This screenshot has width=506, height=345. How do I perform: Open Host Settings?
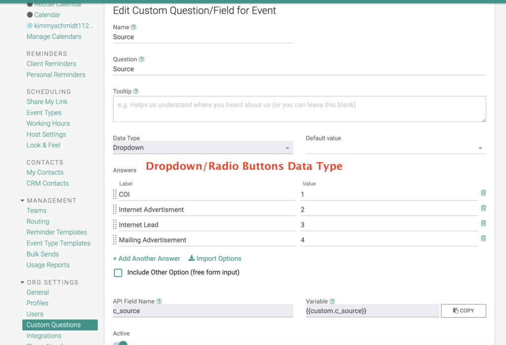[x=46, y=134]
